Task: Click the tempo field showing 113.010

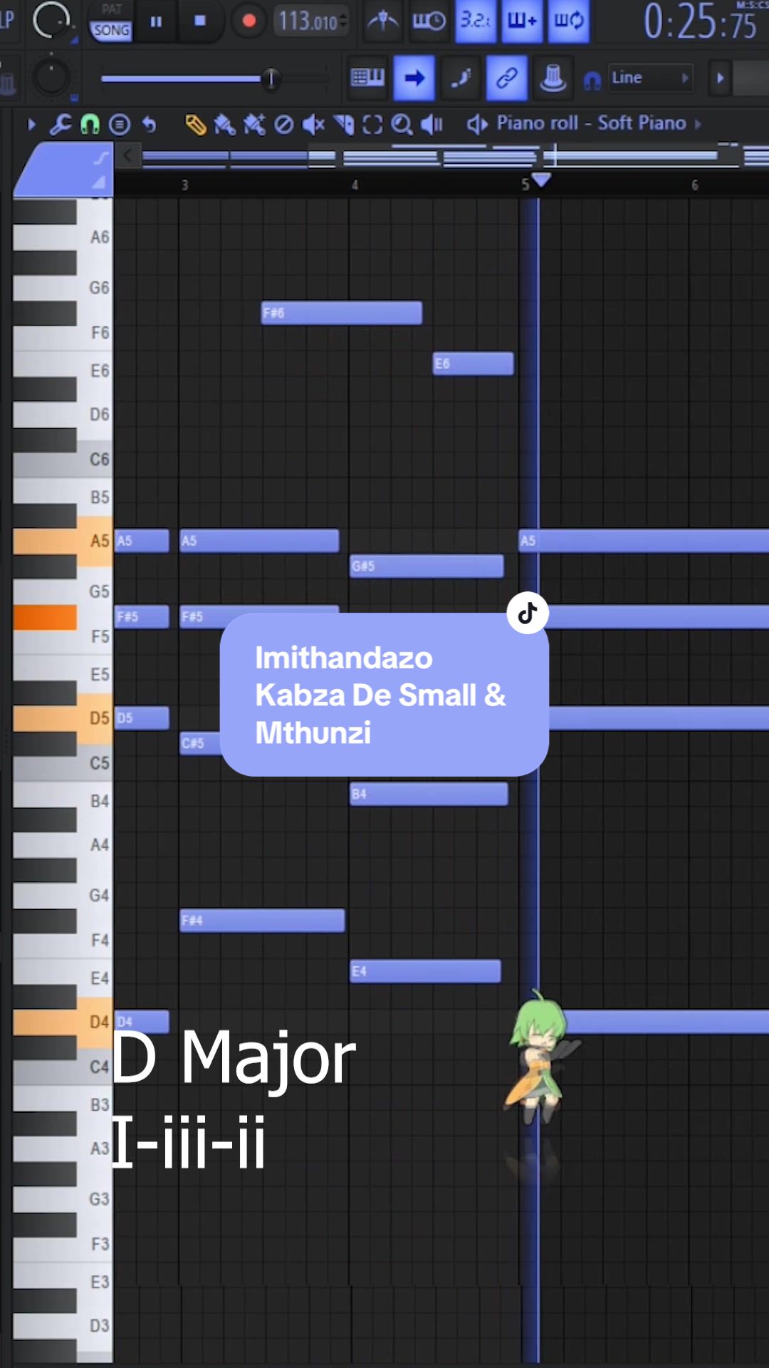Action: (x=311, y=21)
